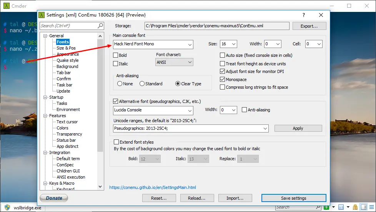Select Standard anti-aliasing radio button
Screen dimensions: 376x212
pyautogui.click(x=142, y=84)
